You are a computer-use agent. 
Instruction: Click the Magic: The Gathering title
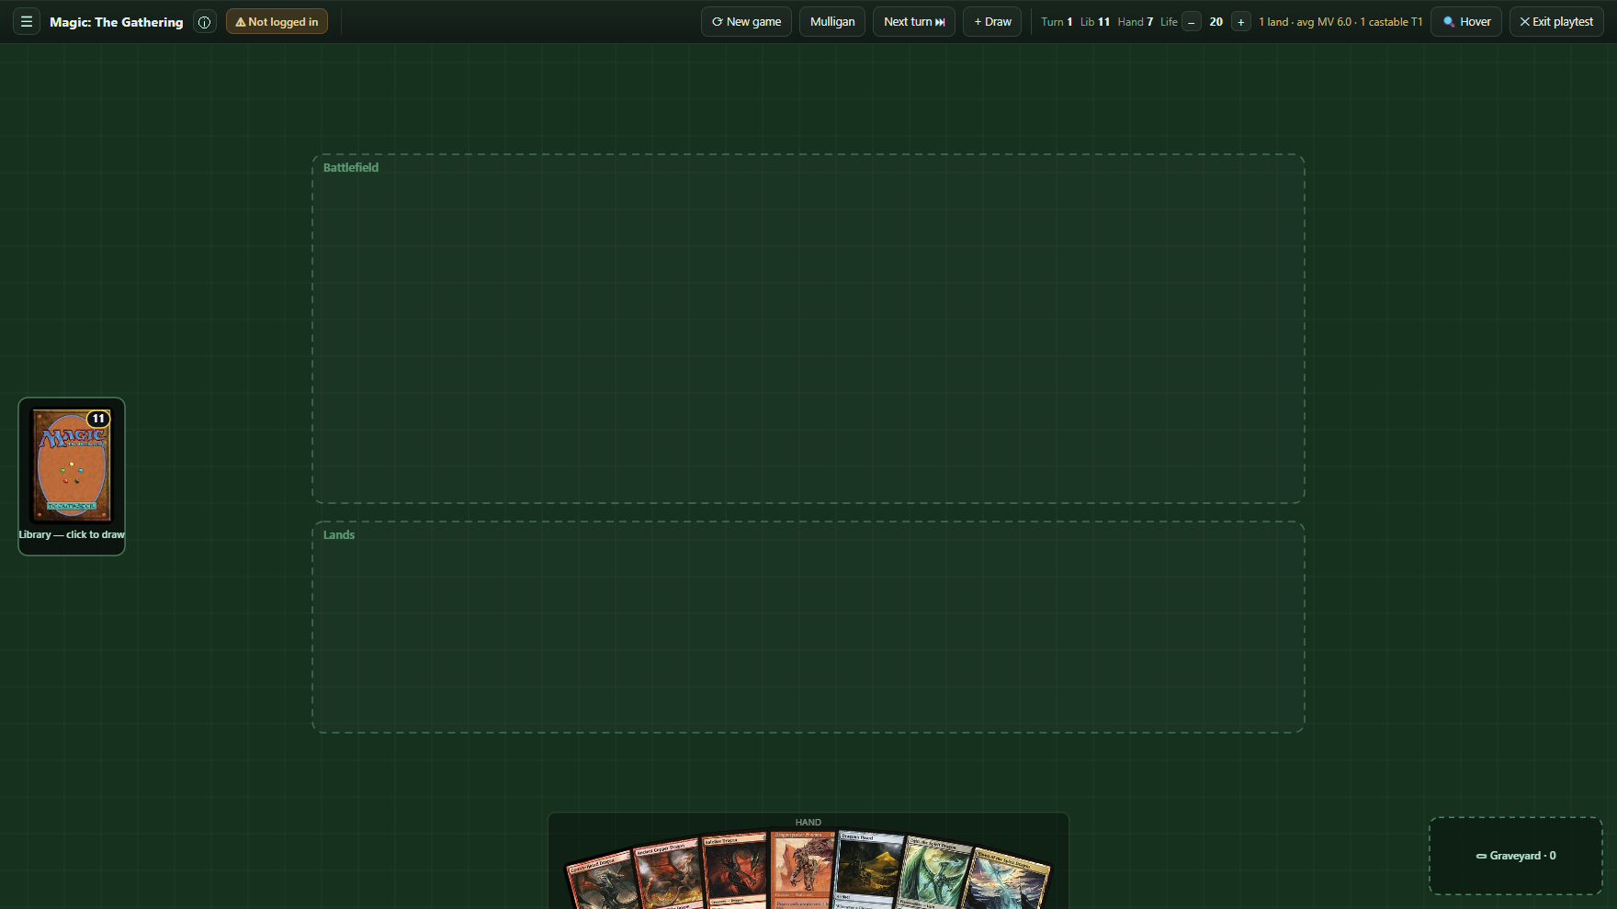pyautogui.click(x=117, y=22)
